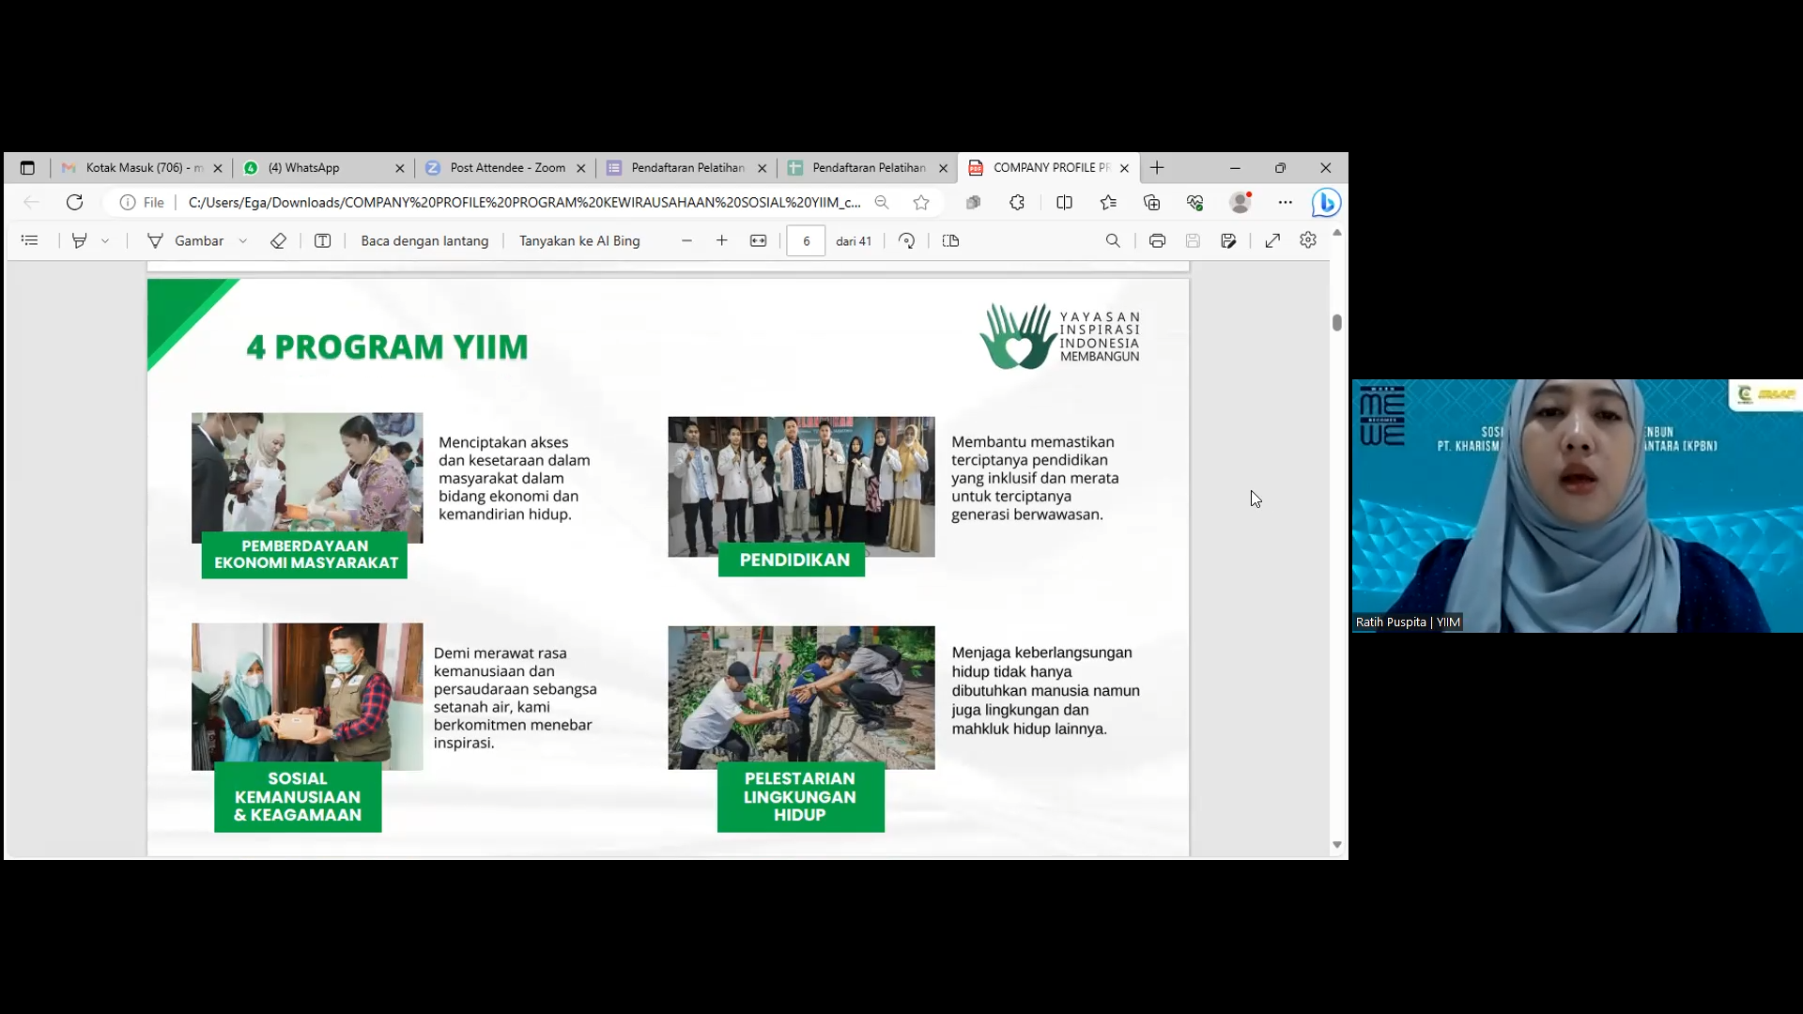Screen dimensions: 1803x1014
Task: Click Baca dengan lantang button
Action: (x=424, y=241)
